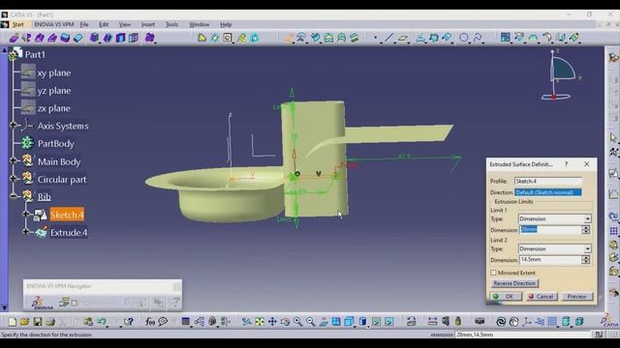The width and height of the screenshot is (620, 348).
Task: Click the ENOVIA logo icon in navigator
Action: pyautogui.click(x=41, y=303)
